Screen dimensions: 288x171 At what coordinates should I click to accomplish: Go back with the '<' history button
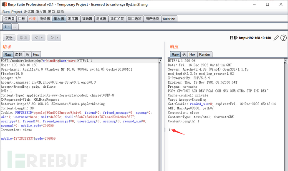36,38
